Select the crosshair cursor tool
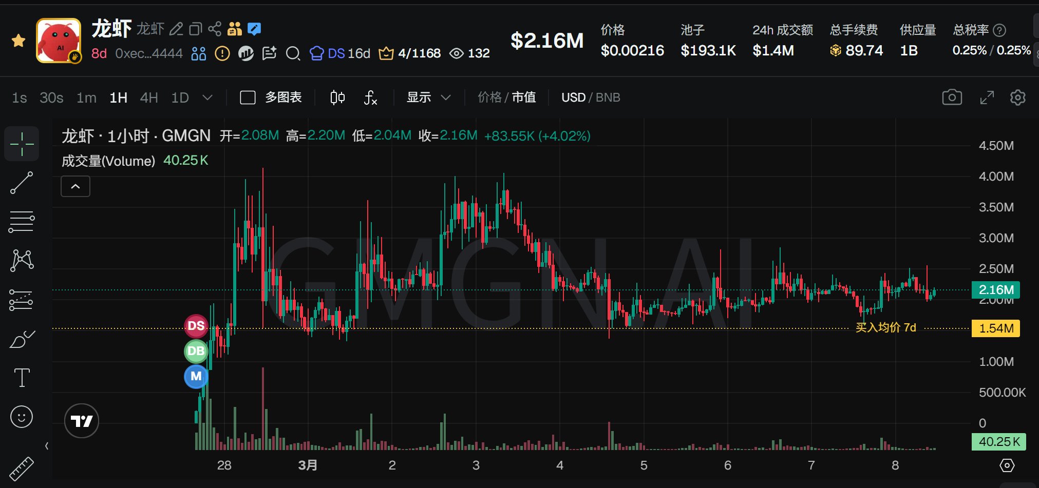Image resolution: width=1039 pixels, height=488 pixels. (22, 144)
